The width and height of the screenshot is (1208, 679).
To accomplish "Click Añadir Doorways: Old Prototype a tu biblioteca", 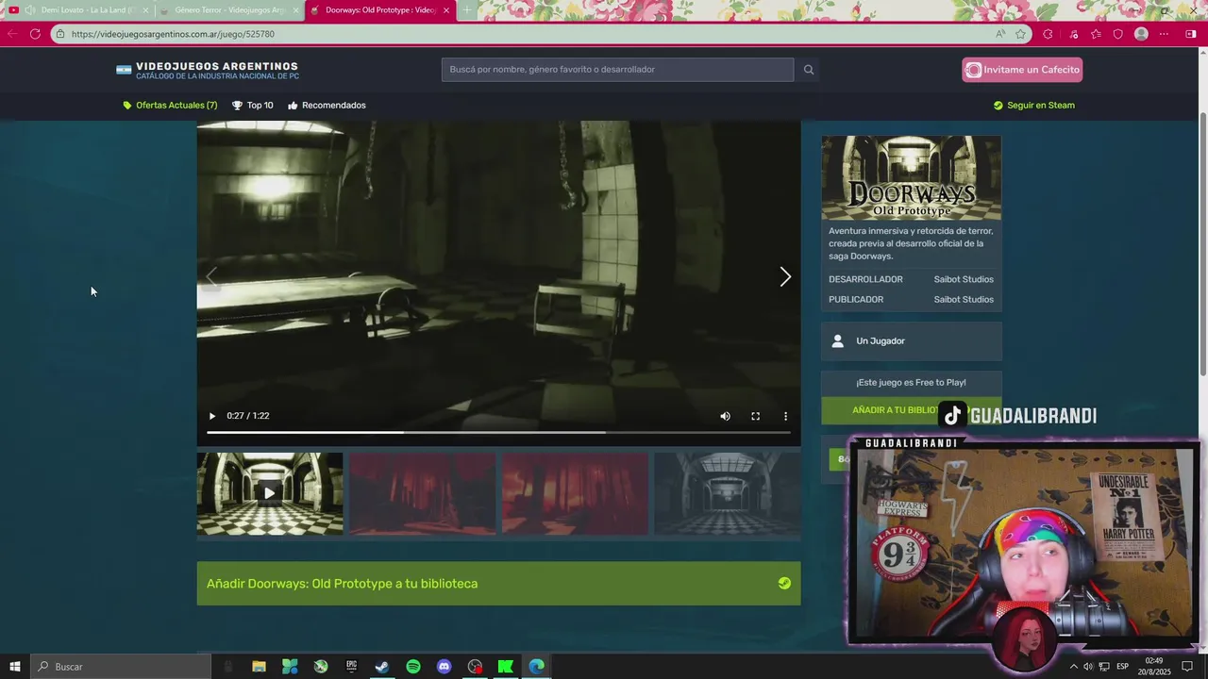I will [x=498, y=584].
